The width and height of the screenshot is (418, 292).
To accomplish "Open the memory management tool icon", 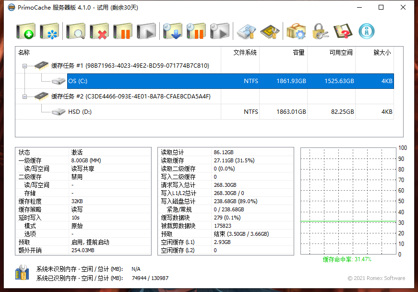I will pos(247,32).
